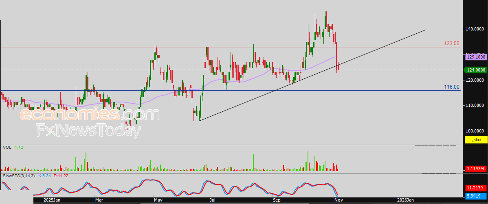
Task: Click the VOL indicator label
Action: pyautogui.click(x=7, y=148)
